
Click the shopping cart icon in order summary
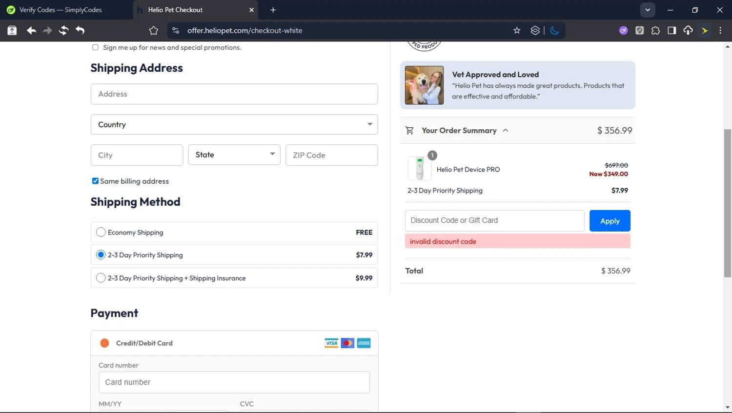(x=409, y=130)
